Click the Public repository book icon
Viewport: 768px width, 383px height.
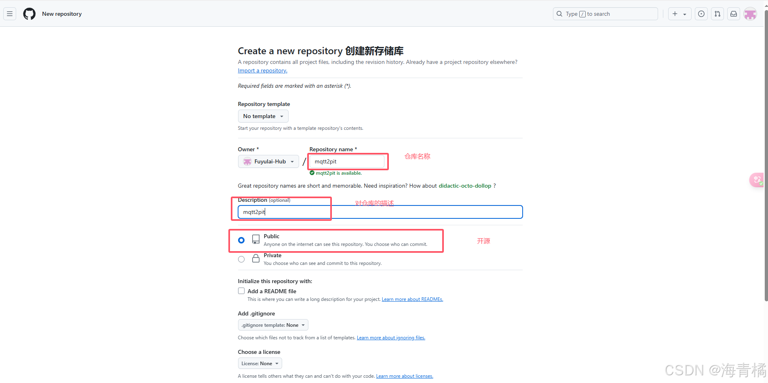pyautogui.click(x=256, y=239)
